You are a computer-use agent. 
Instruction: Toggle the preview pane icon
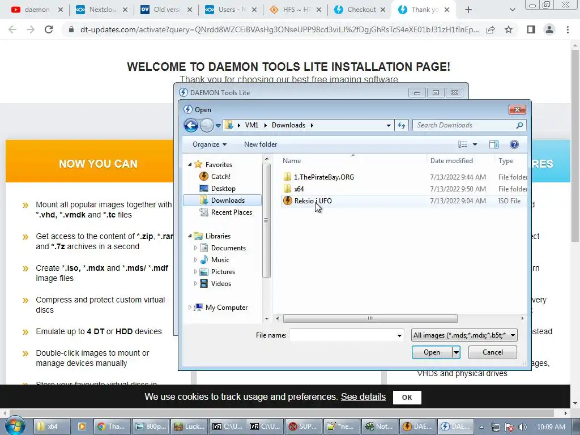(494, 144)
